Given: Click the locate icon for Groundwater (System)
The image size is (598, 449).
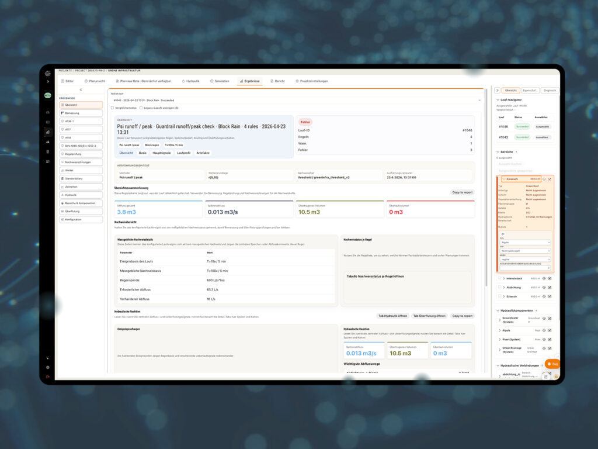Looking at the screenshot, I should pyautogui.click(x=544, y=319).
